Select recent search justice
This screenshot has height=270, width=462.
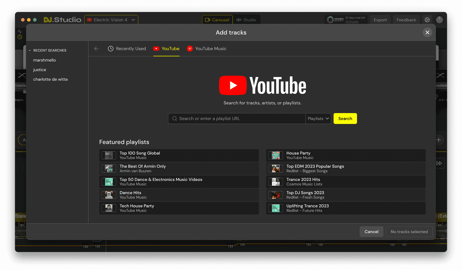tap(39, 70)
